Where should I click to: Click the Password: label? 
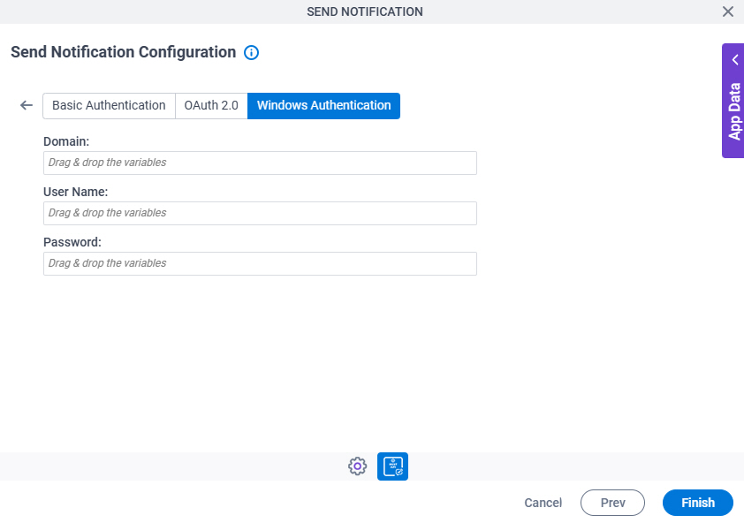click(72, 242)
